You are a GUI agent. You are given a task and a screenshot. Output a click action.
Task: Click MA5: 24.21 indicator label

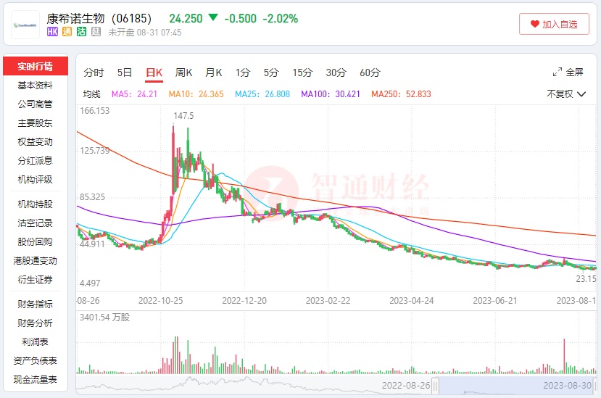click(x=135, y=94)
